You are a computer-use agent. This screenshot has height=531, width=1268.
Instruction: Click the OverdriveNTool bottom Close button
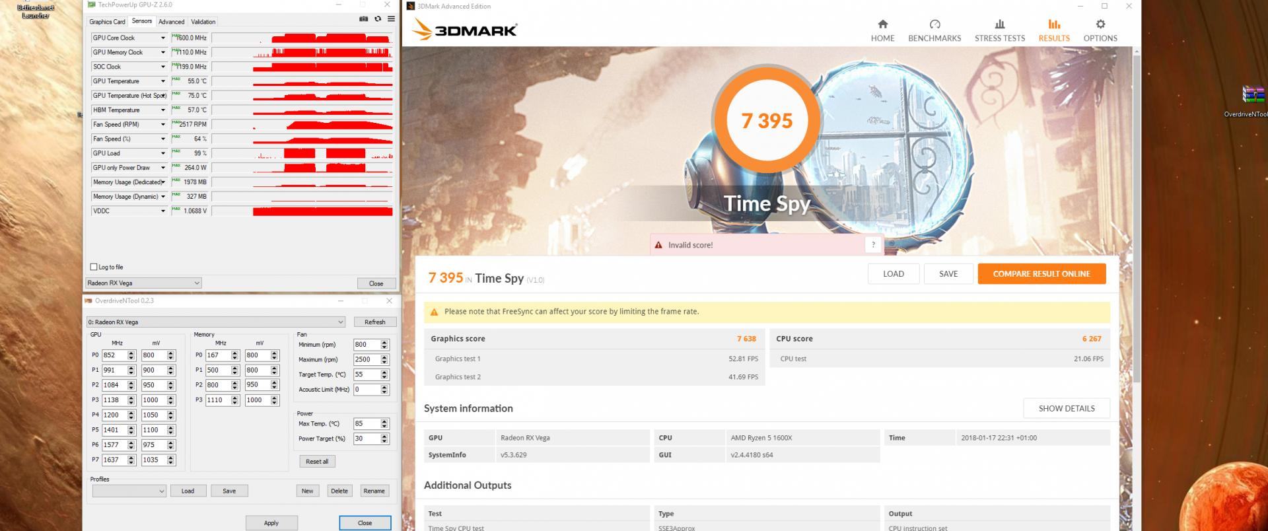click(x=365, y=522)
